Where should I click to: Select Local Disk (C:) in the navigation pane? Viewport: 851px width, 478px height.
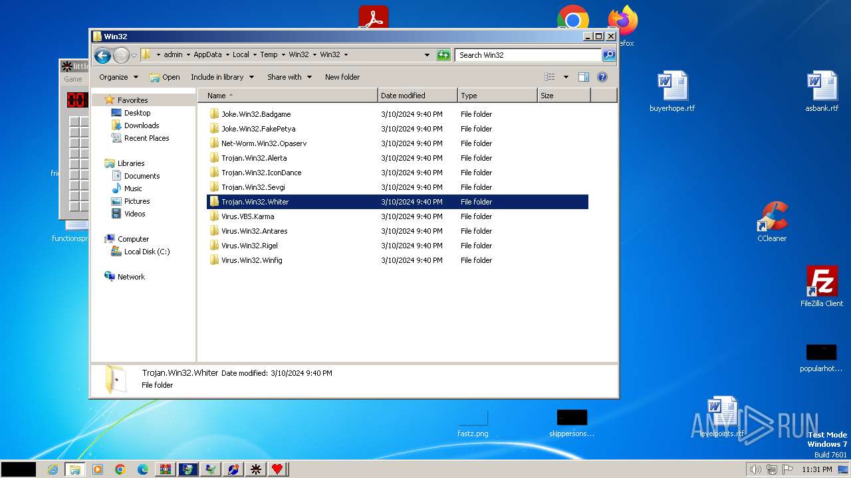point(147,252)
